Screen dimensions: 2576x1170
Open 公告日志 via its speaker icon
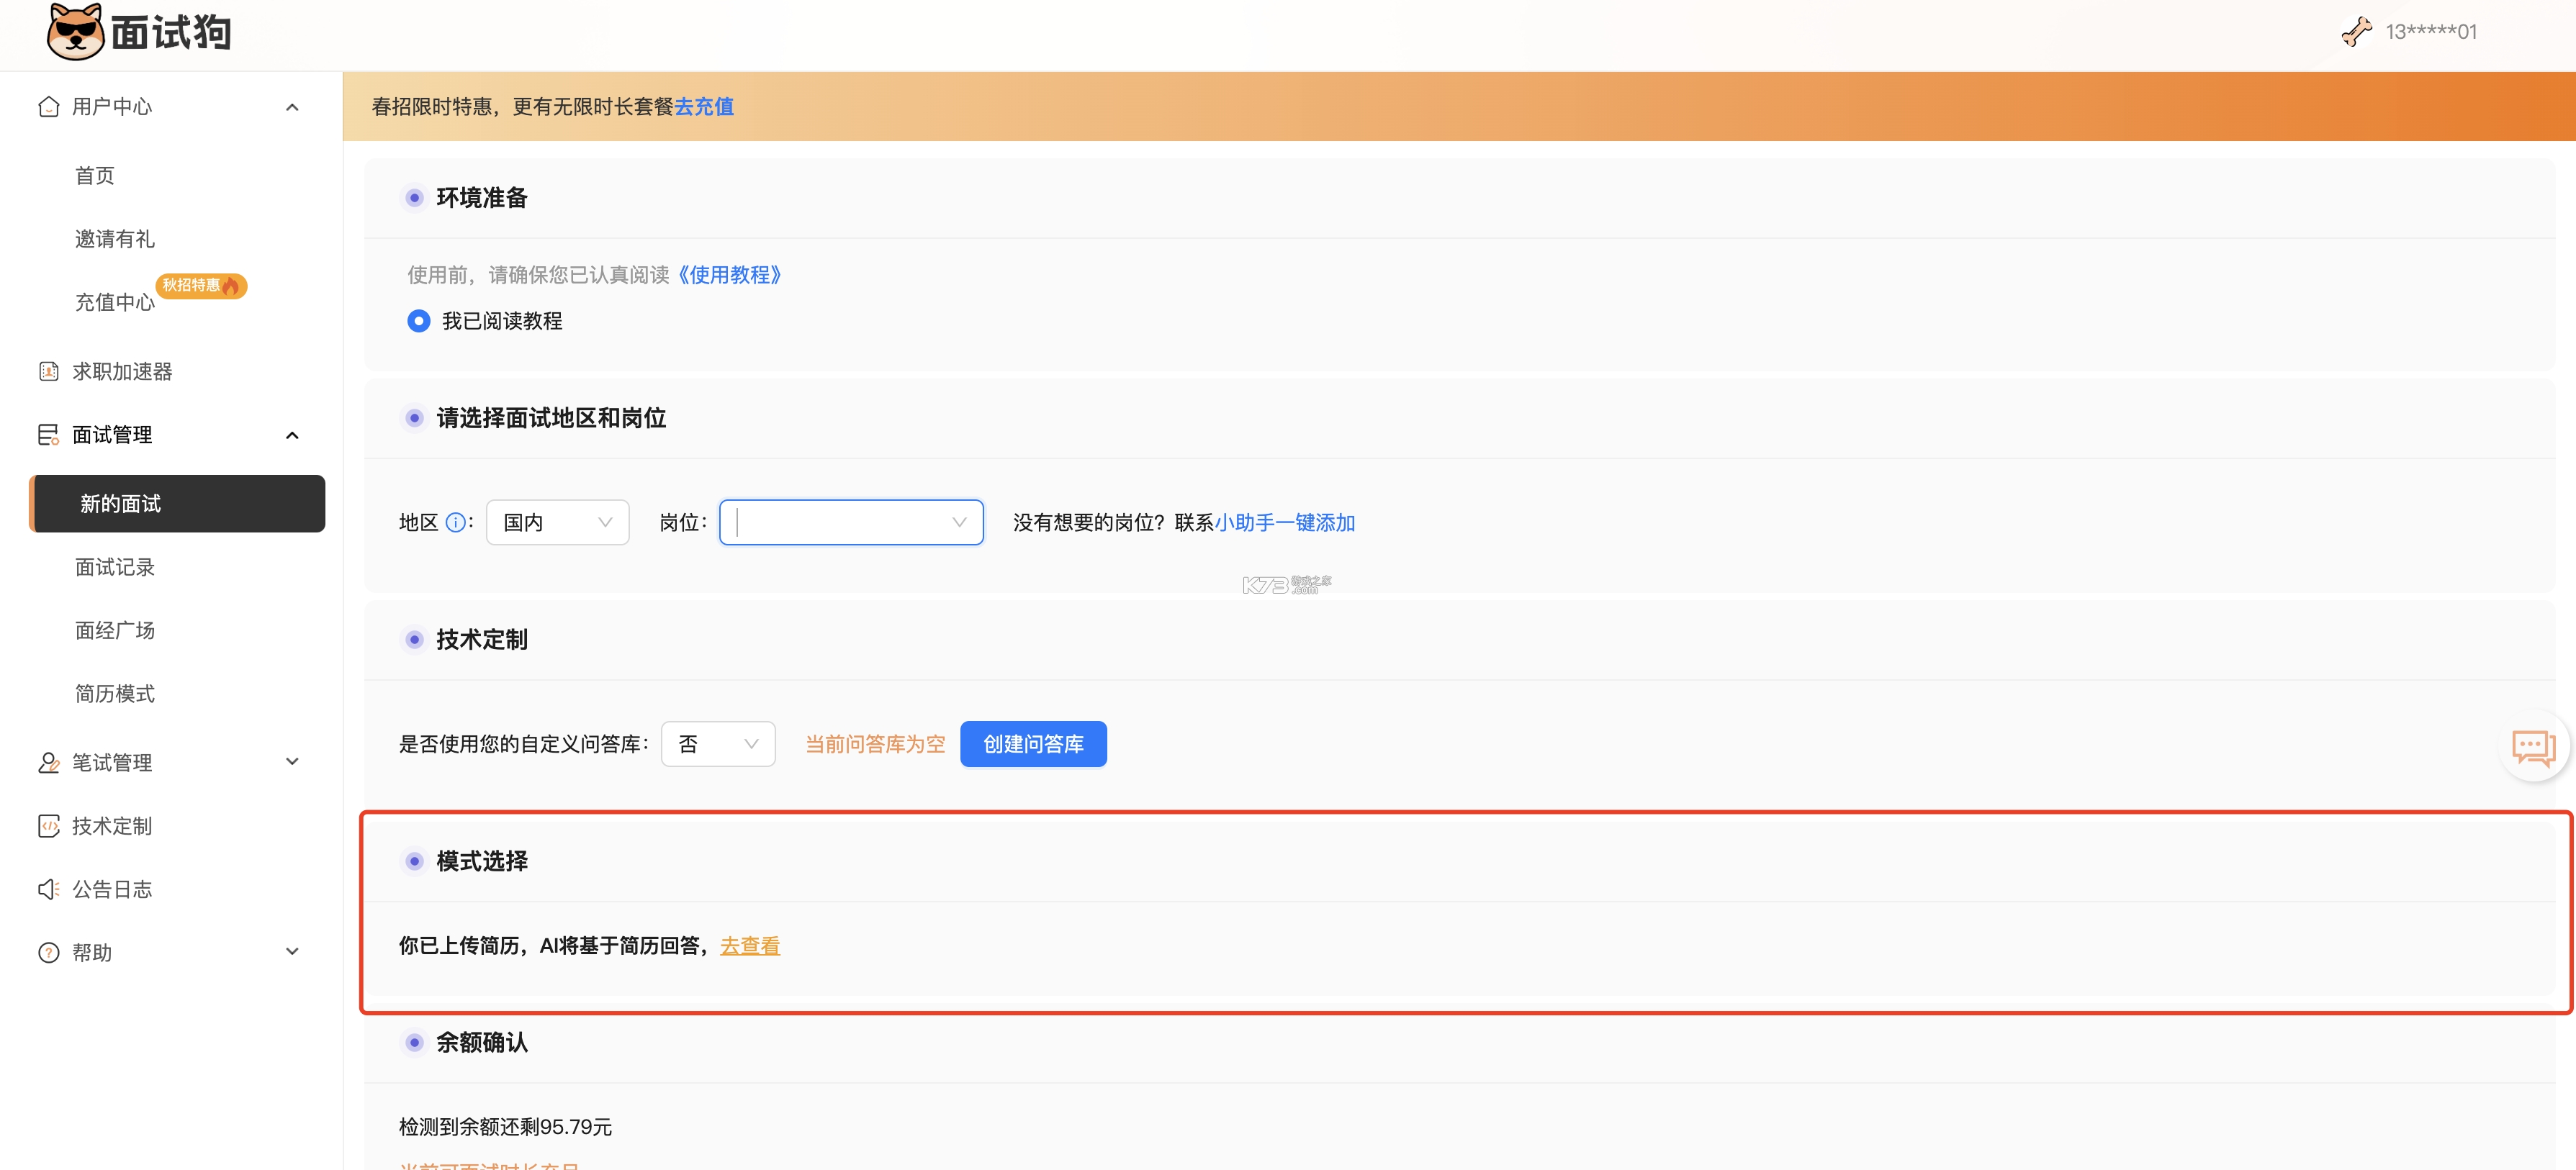pyautogui.click(x=49, y=888)
